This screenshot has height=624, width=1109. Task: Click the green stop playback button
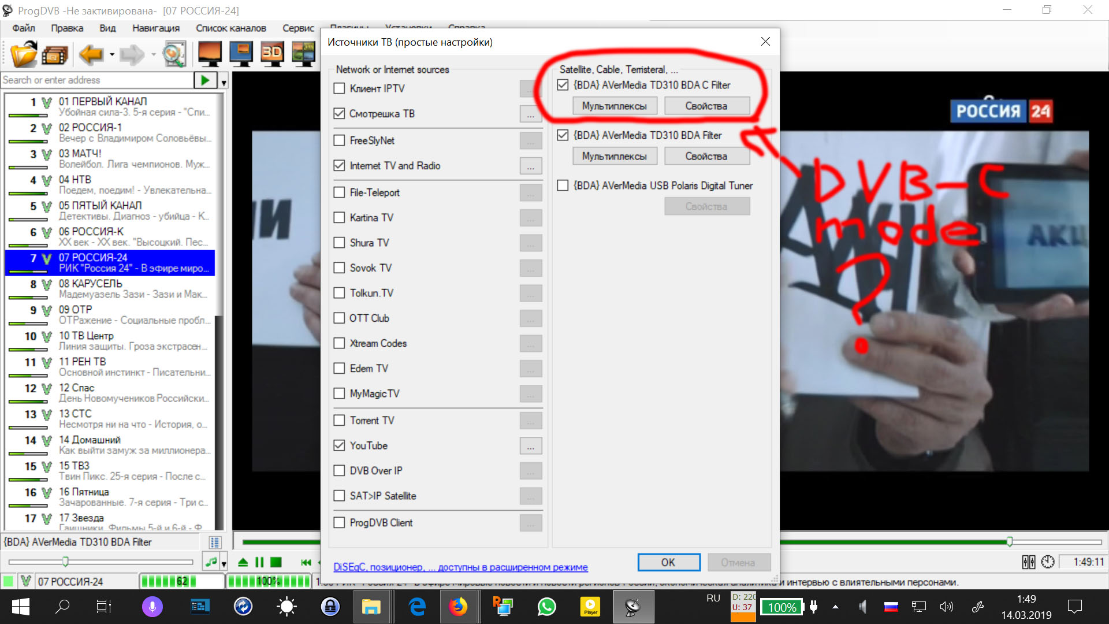click(276, 562)
